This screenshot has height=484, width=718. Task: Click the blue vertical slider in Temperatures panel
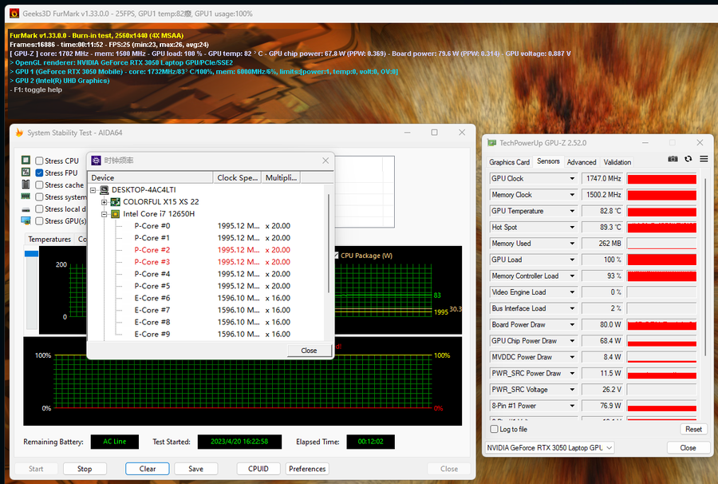click(32, 254)
